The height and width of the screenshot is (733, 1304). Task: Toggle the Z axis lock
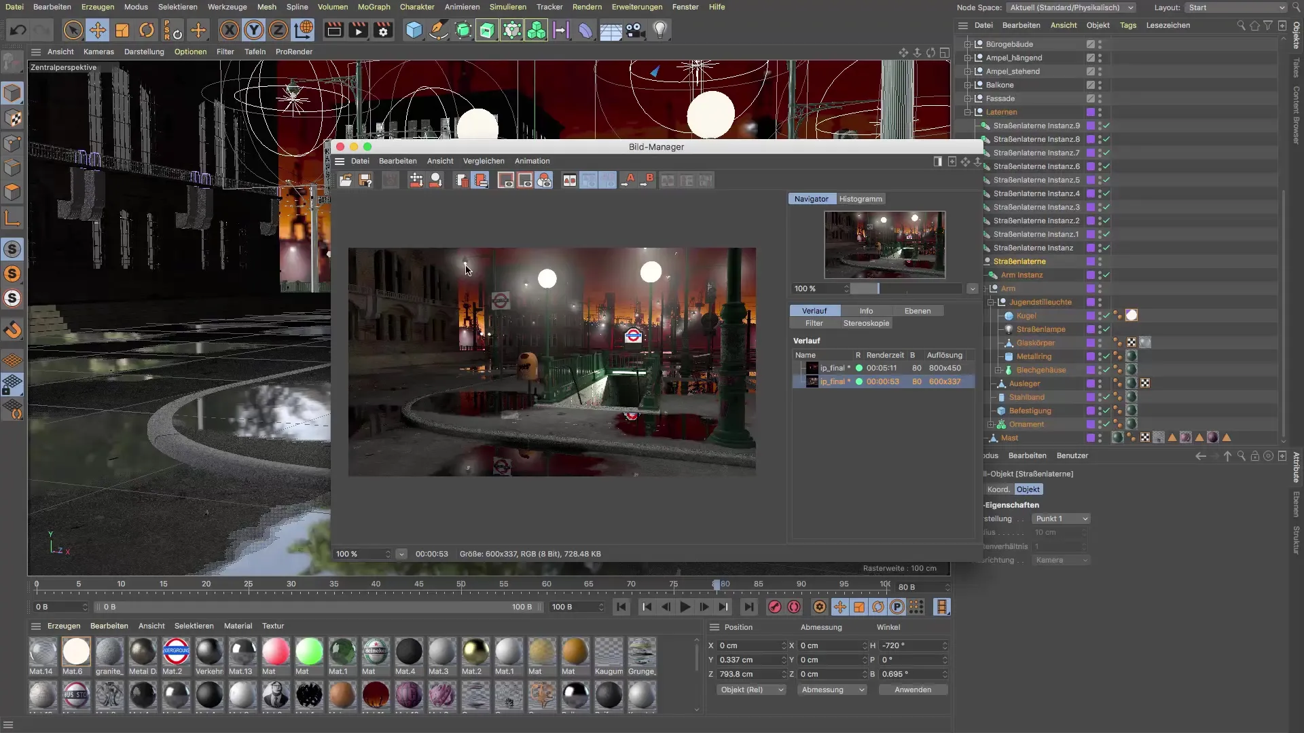278,30
